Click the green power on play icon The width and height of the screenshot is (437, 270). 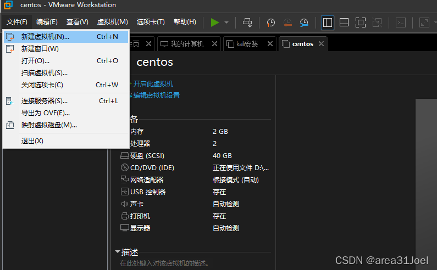[x=215, y=22]
